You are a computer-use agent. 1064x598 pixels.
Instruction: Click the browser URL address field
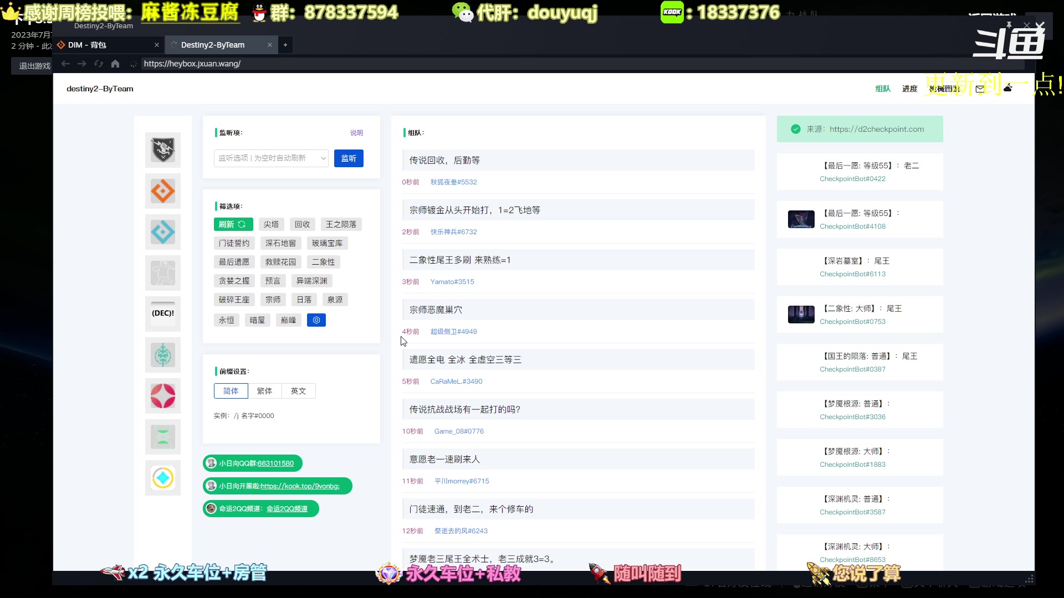tap(582, 64)
